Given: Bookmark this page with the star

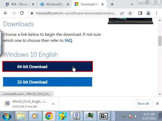Looking at the screenshot, I should point(130,13).
